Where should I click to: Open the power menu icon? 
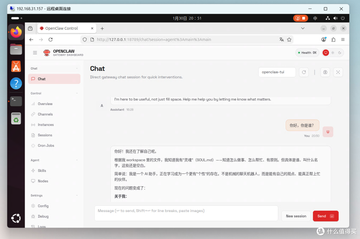pyautogui.click(x=343, y=18)
